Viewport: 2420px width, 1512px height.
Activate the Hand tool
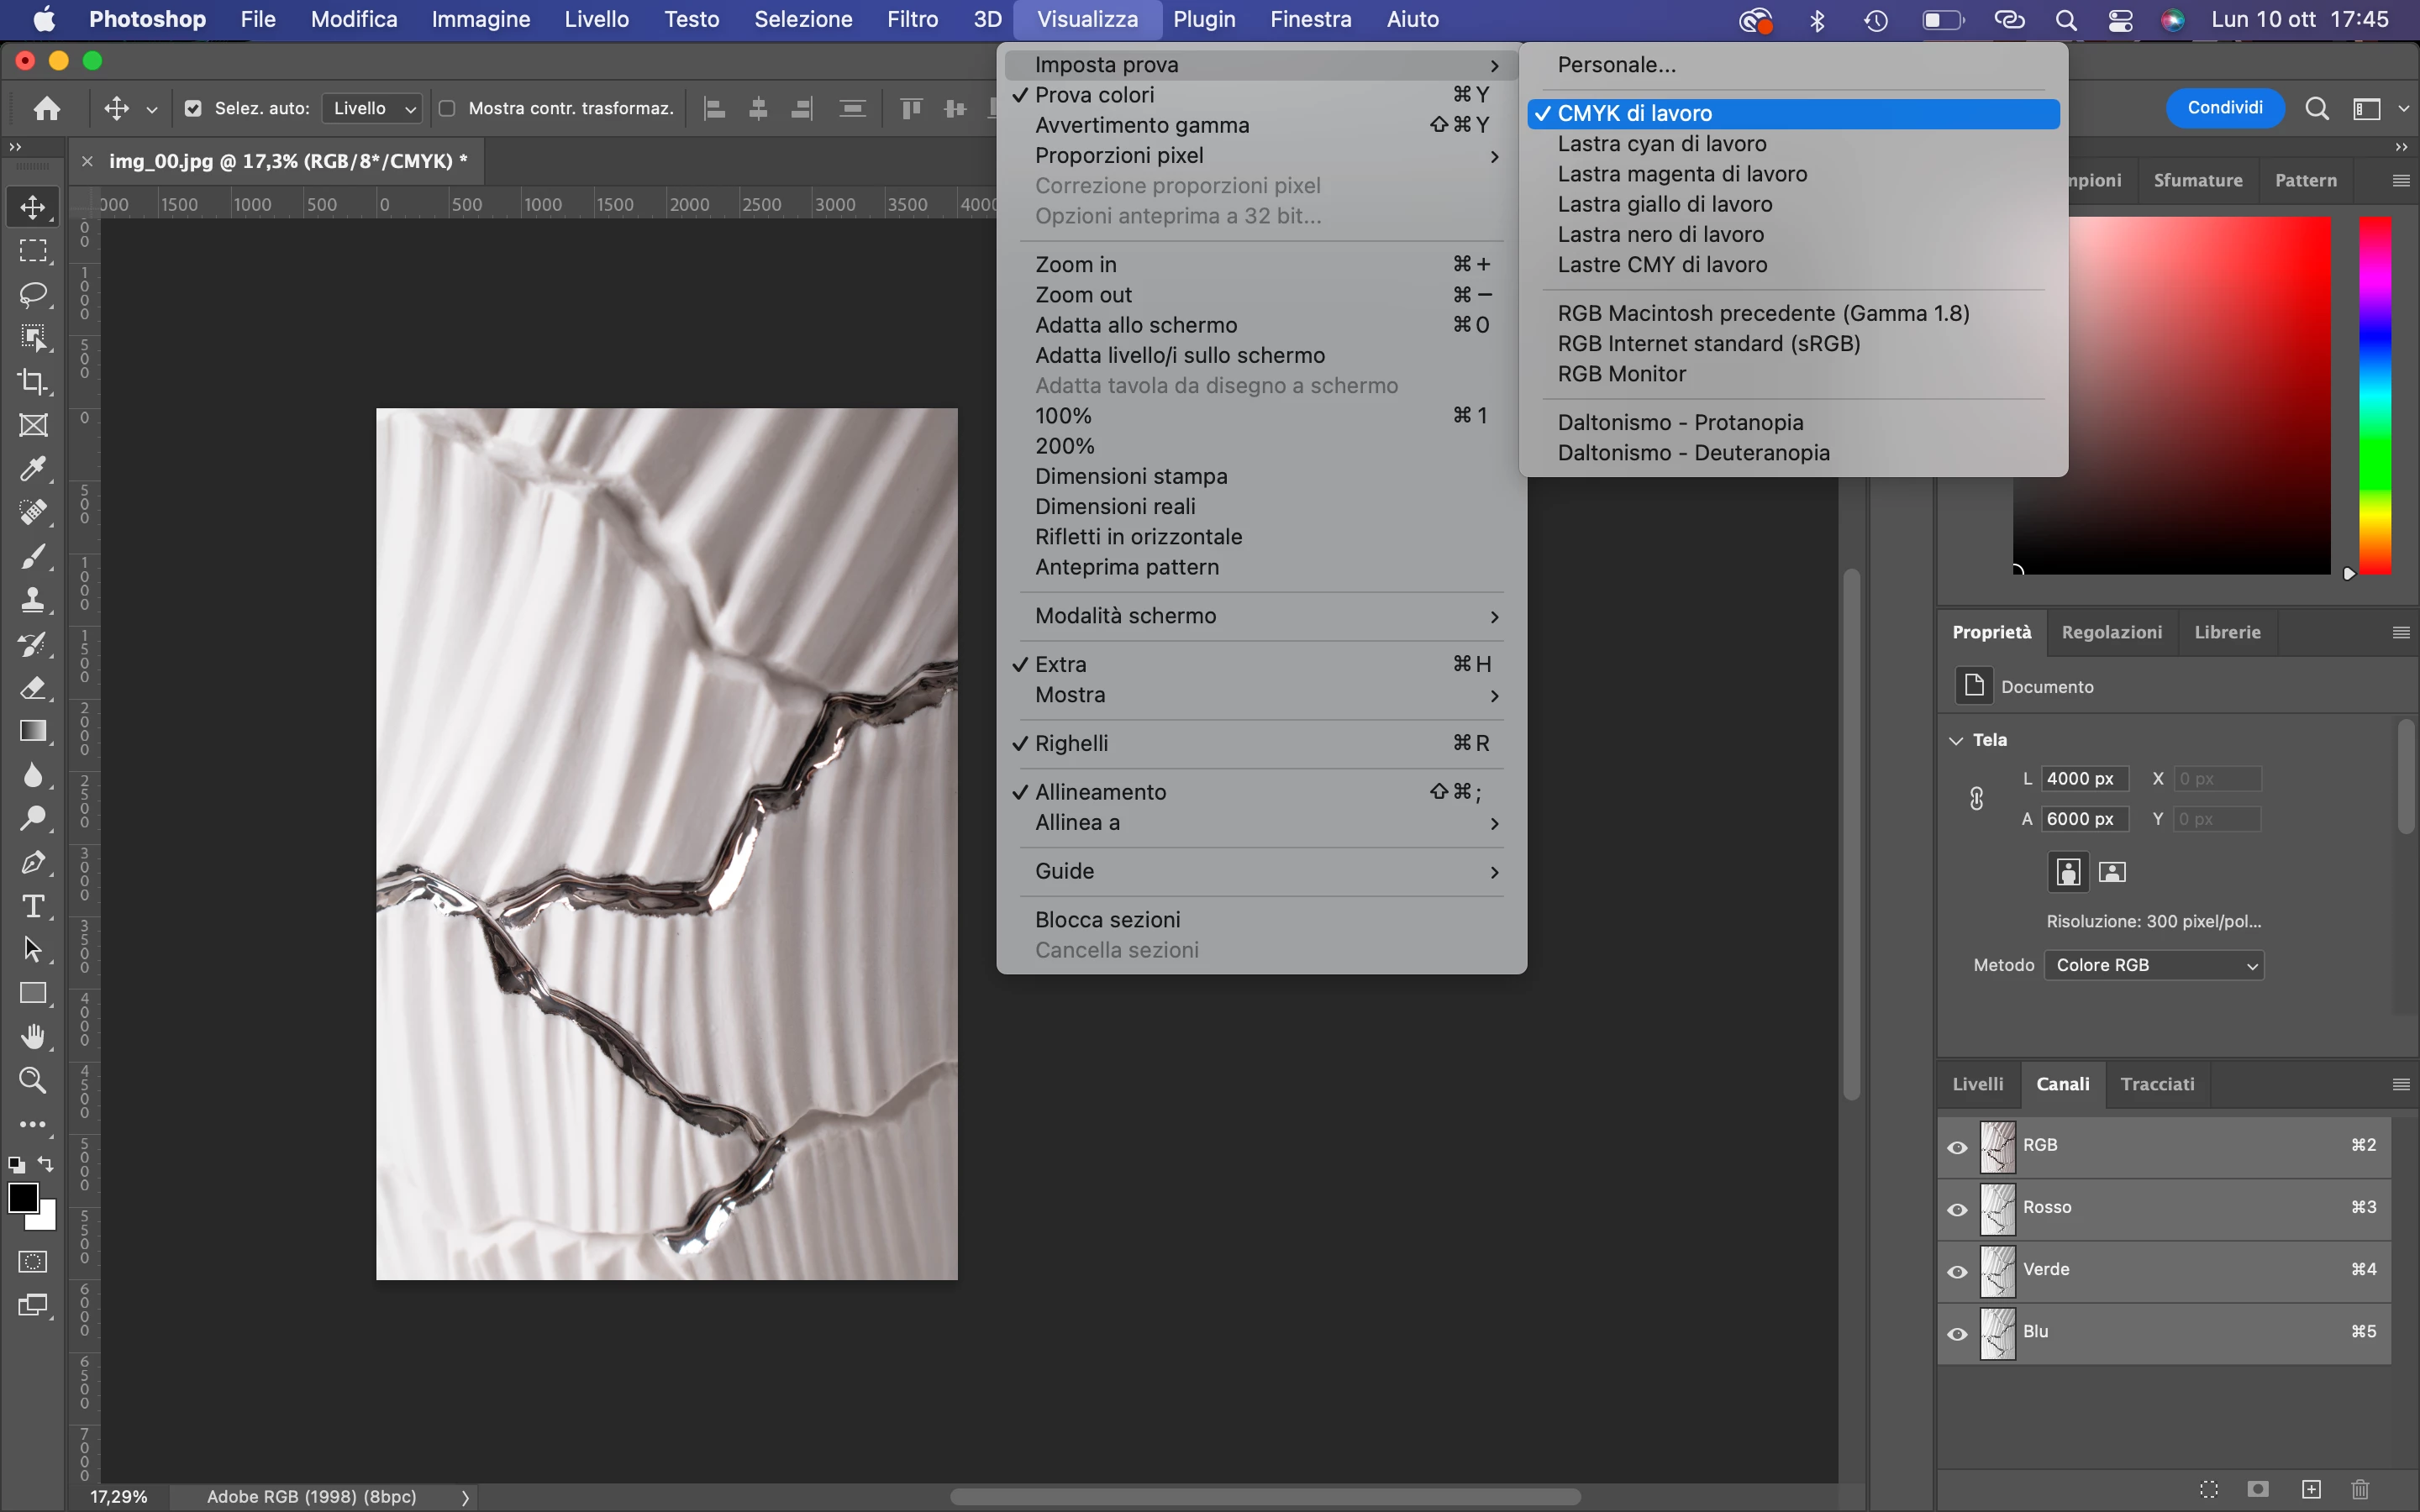pos(33,1037)
